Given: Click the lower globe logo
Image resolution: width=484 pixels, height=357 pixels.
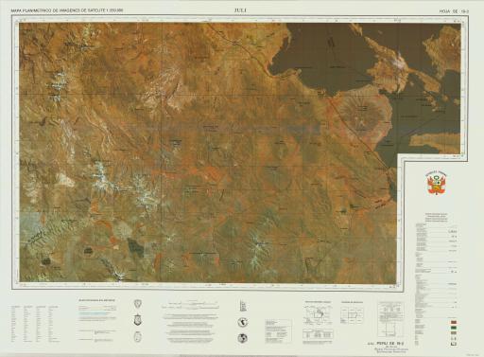Looking at the screenshot, I should pyautogui.click(x=242, y=338).
